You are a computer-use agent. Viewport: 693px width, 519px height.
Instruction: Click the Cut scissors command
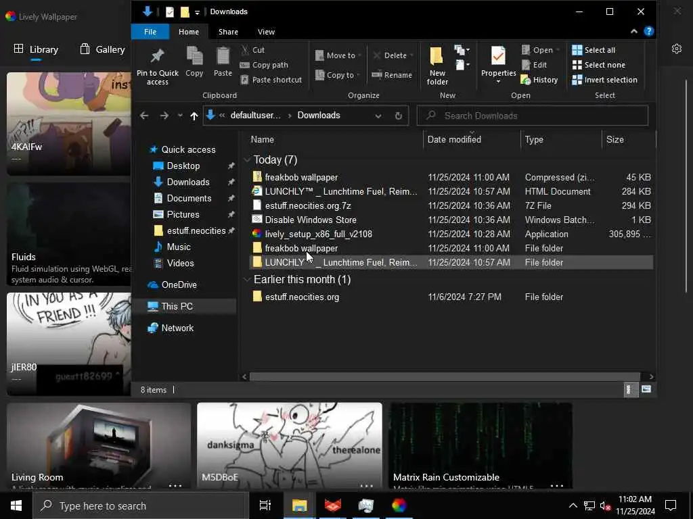coord(253,50)
